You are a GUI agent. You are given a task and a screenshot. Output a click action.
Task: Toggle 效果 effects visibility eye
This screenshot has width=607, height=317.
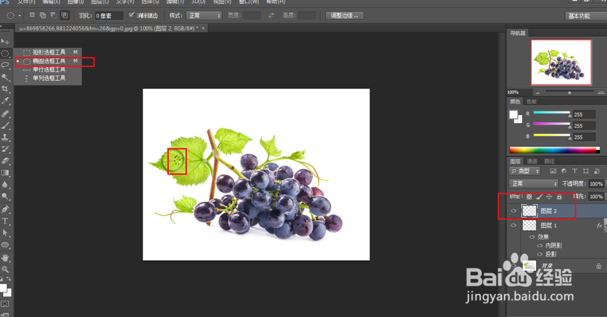click(532, 237)
